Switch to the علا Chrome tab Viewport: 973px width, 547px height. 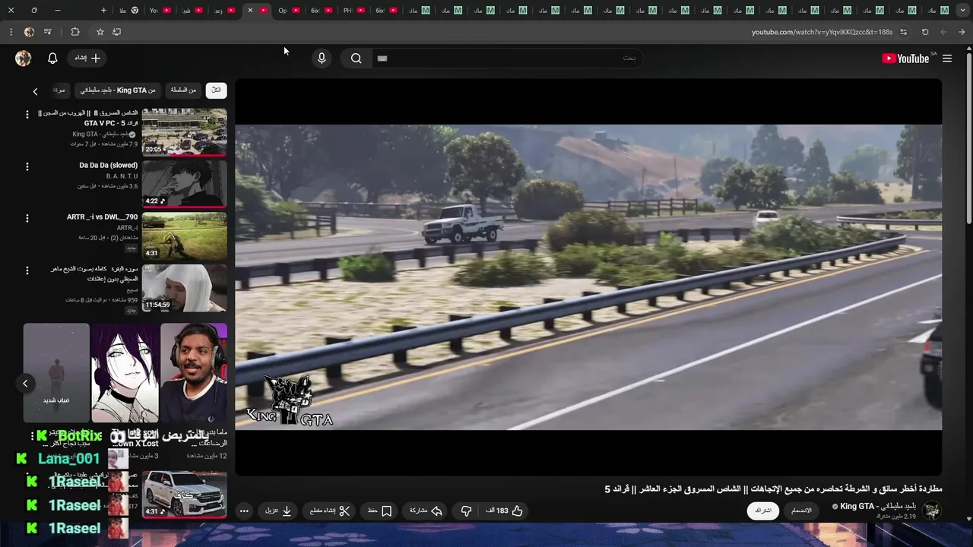pos(129,10)
